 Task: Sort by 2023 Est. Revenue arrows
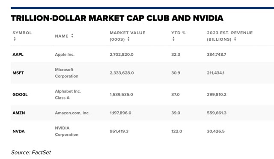point(235,39)
